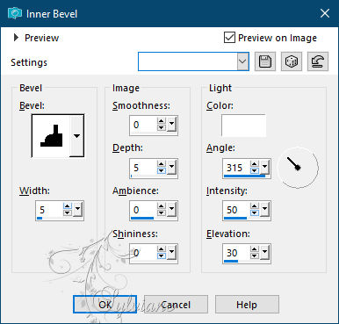The image size is (339, 324).
Task: Click the Reset to Default icon
Action: click(318, 61)
